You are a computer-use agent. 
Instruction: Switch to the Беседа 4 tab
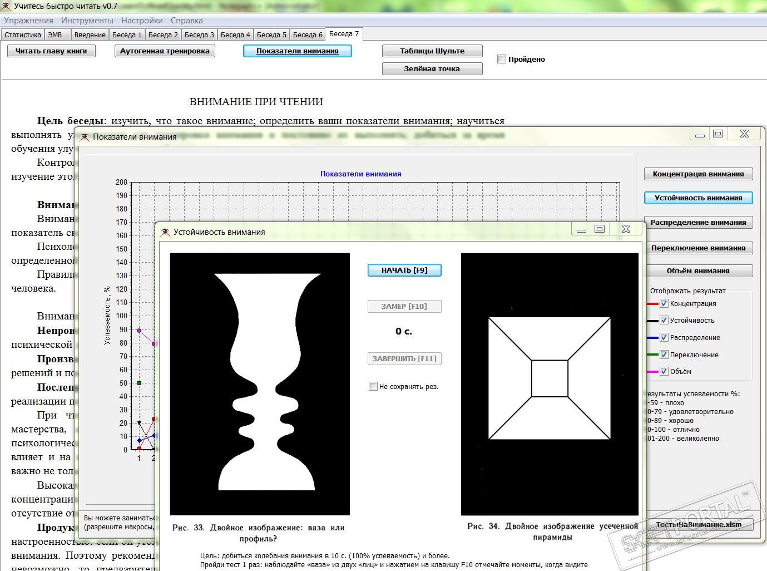click(x=236, y=35)
